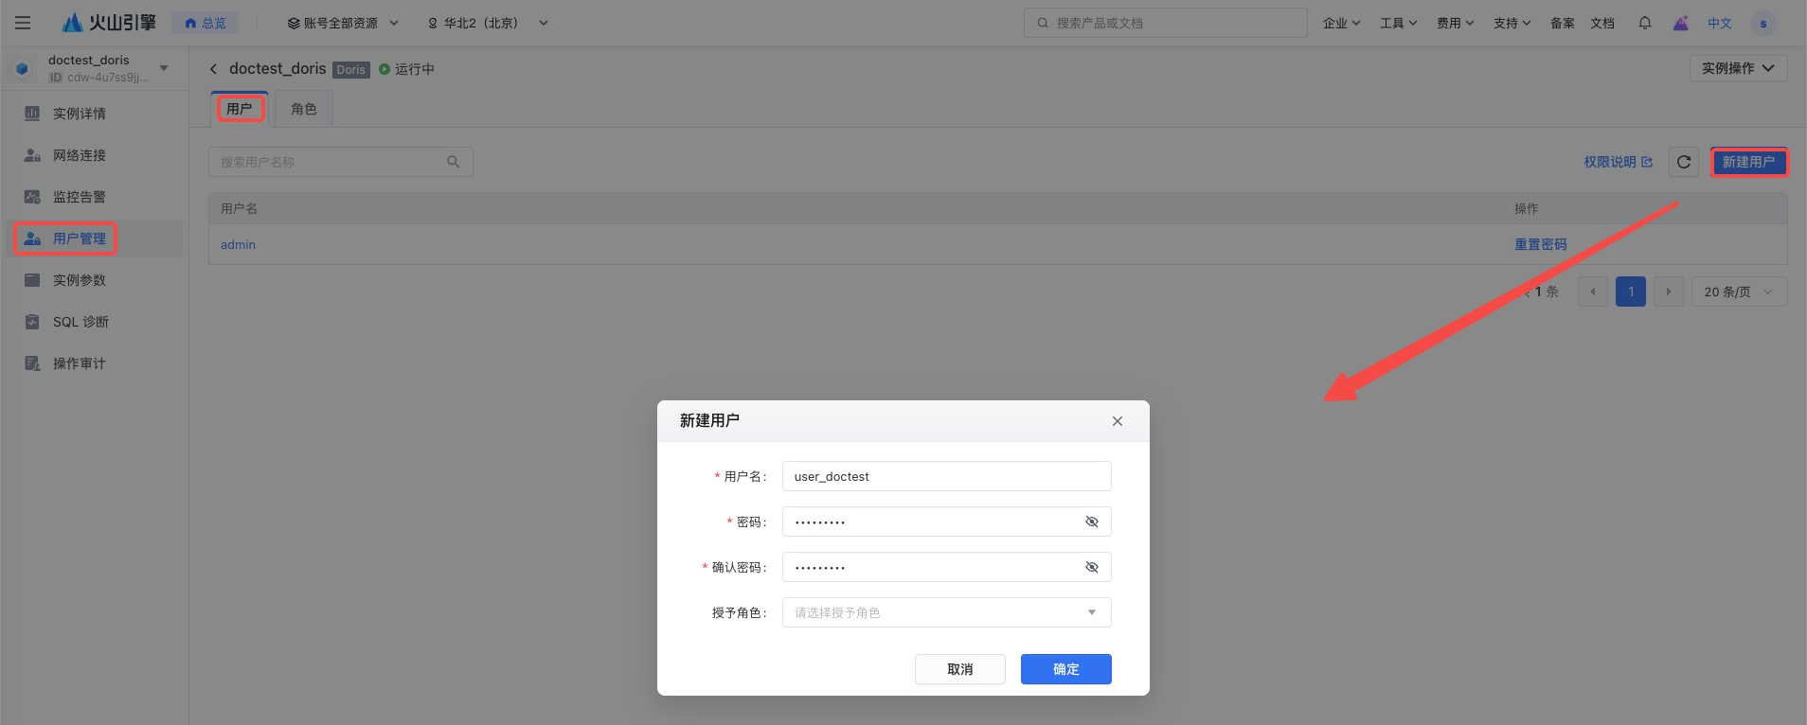Click the 新建用户 button
Viewport: 1807px width, 725px height.
(x=1748, y=162)
